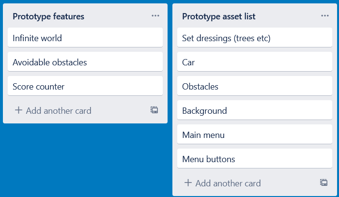Open the Background card
The height and width of the screenshot is (197, 339).
click(255, 110)
